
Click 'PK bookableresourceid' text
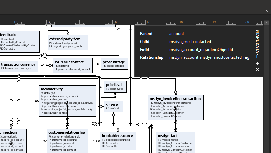point(116,140)
